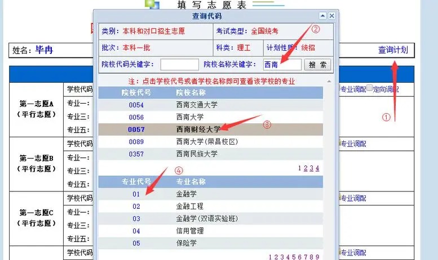Choose major code 05
Viewport: 438px width, 260px height.
(x=136, y=243)
